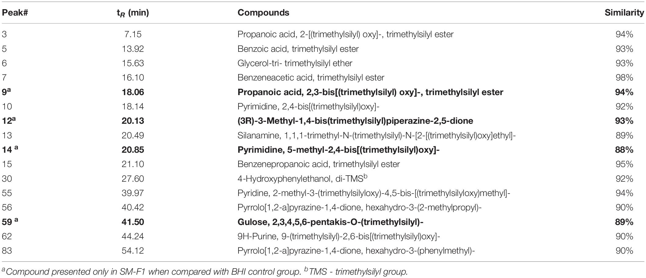Select the hexahydro-3-(phenylmethyl)- compound entry
This screenshot has width=646, height=278.
pos(356,251)
